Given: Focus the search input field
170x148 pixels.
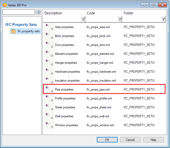Looking at the screenshot, I should pos(19,12).
